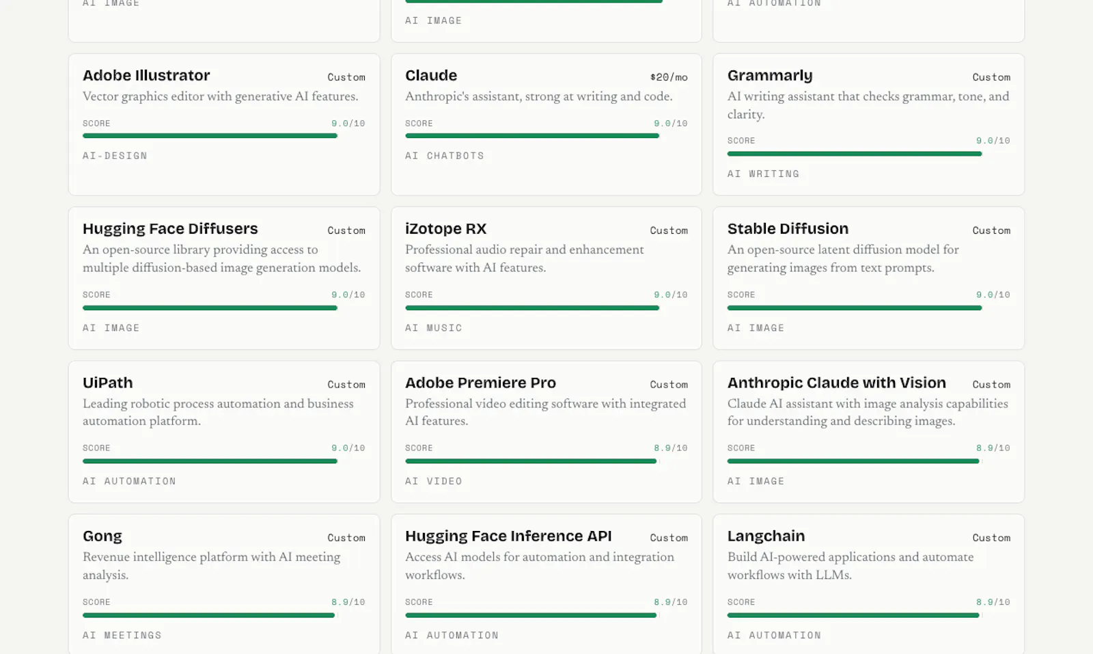The width and height of the screenshot is (1093, 654).
Task: Click the Gong score bar
Action: pyautogui.click(x=224, y=615)
